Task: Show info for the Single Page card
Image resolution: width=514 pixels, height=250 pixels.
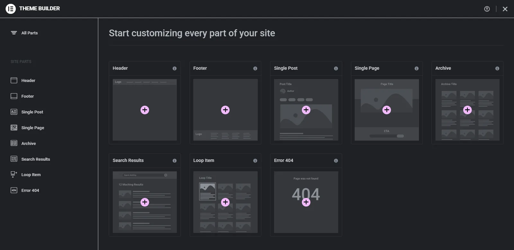Action: click(416, 68)
